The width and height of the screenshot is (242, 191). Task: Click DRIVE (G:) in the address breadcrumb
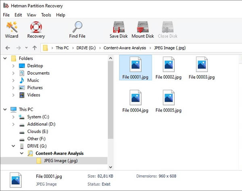click(x=86, y=48)
